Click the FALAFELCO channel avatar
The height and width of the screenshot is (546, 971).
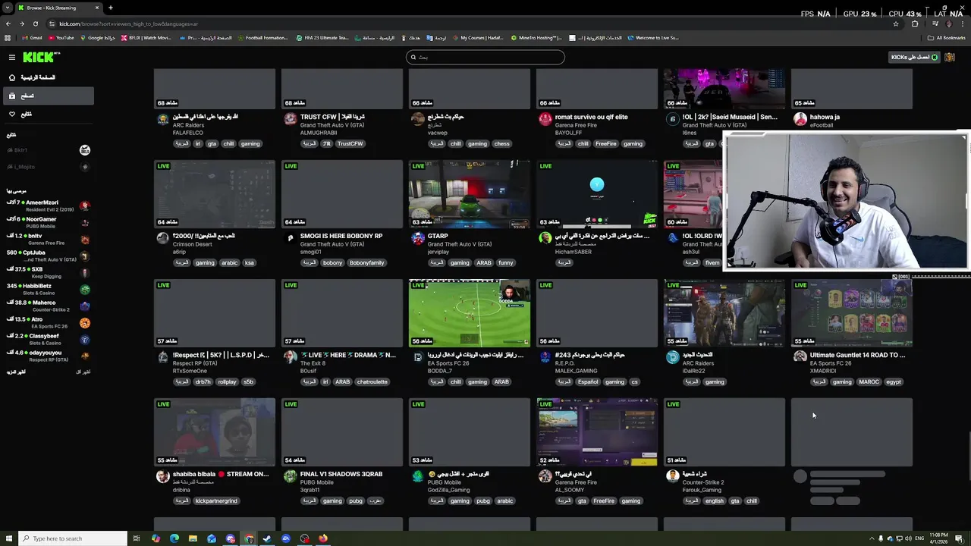(x=163, y=119)
